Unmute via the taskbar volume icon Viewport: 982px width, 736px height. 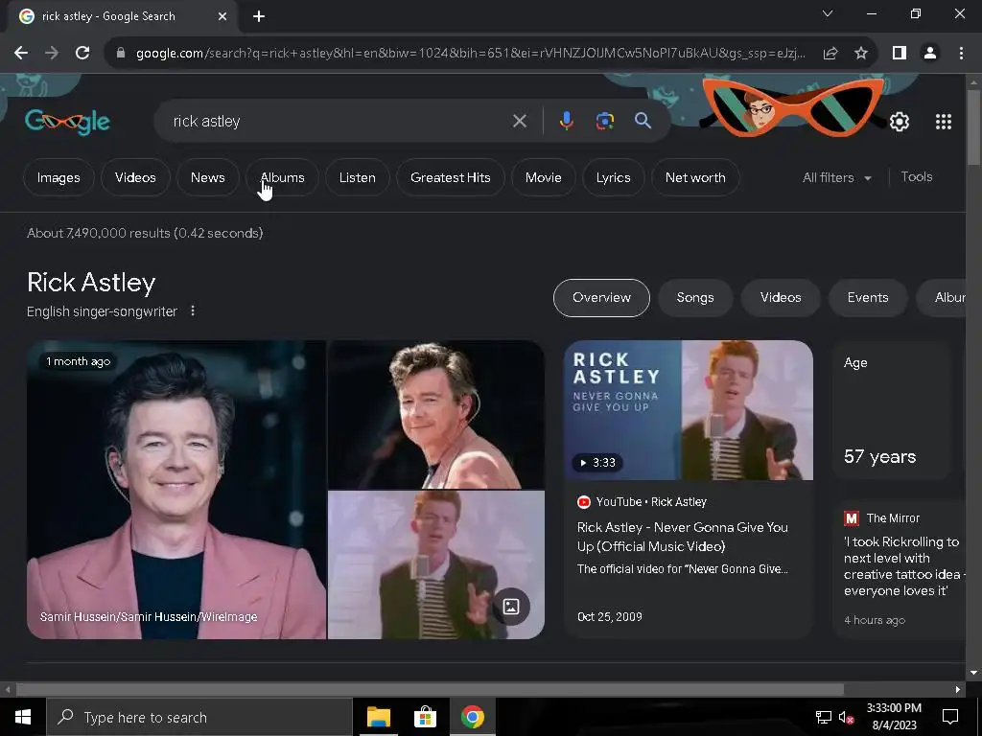pos(846,718)
